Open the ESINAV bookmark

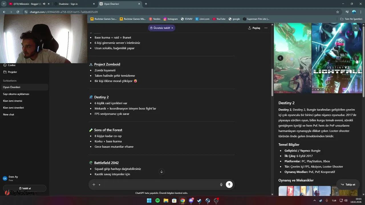click(x=186, y=19)
